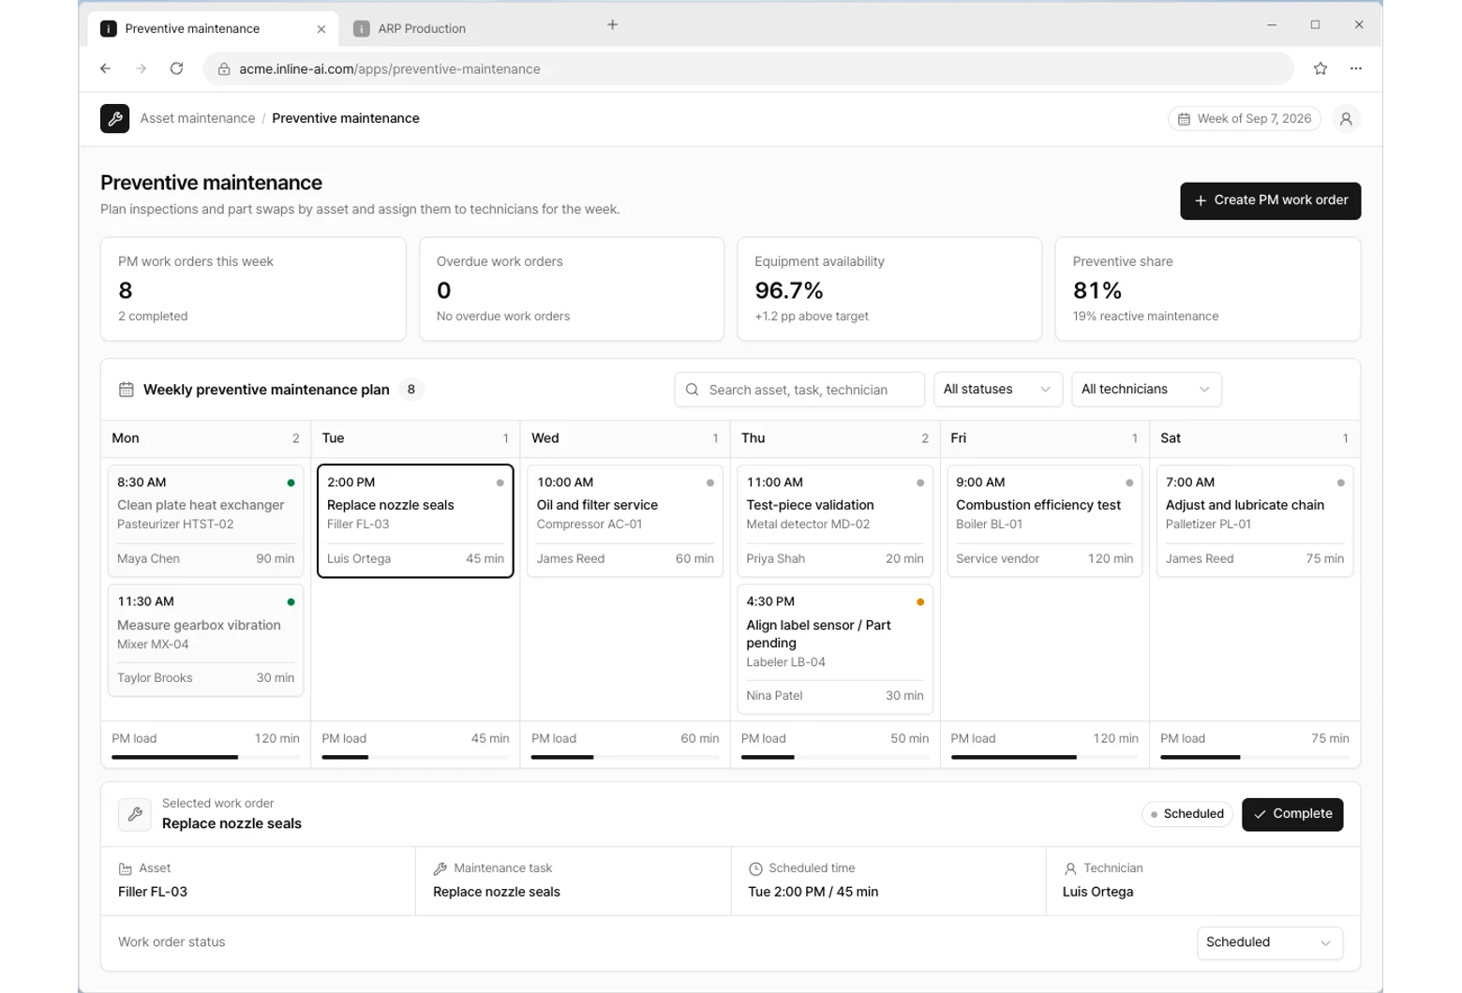Reload the page
Viewport: 1462px width, 993px height.
coord(176,68)
